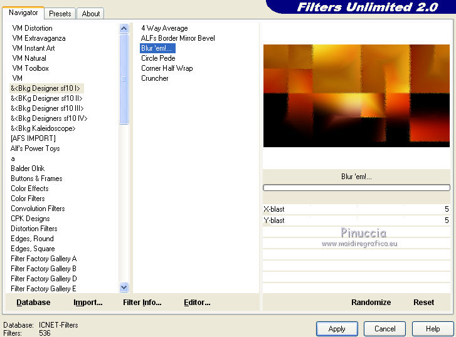Choose VM Toolbox category
This screenshot has width=456, height=337.
30,68
